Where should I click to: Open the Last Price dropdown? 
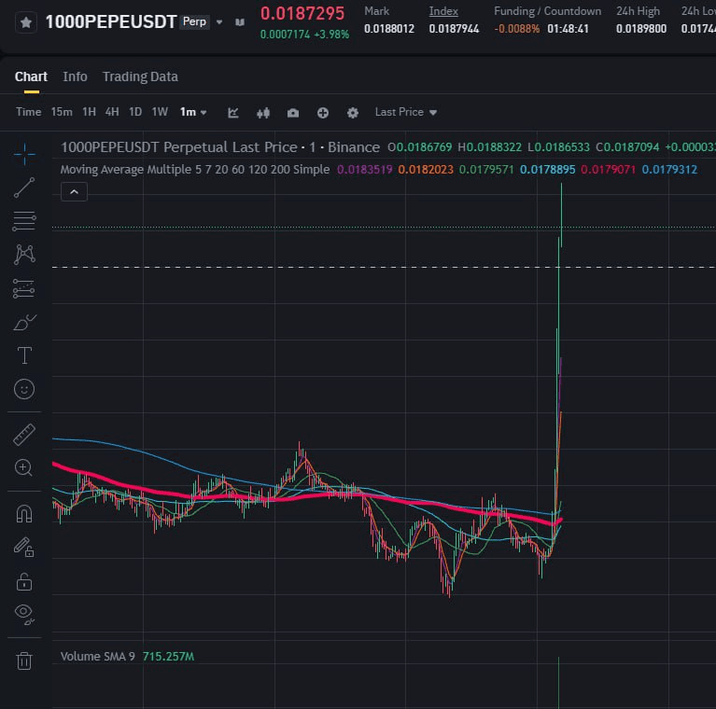(x=406, y=112)
